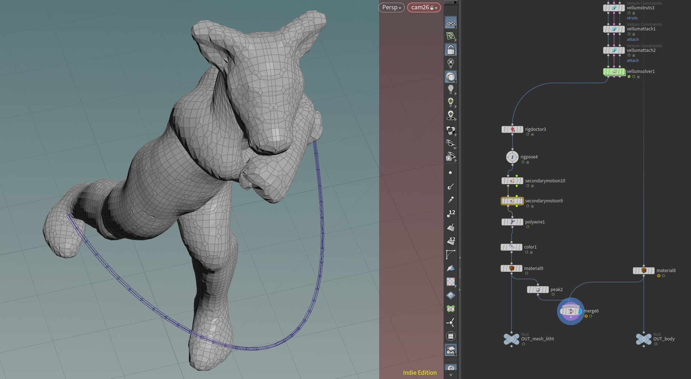
Task: Click the material8 node
Action: click(644, 271)
